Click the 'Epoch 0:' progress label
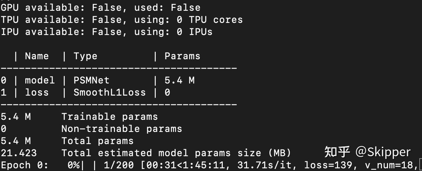 pos(25,165)
